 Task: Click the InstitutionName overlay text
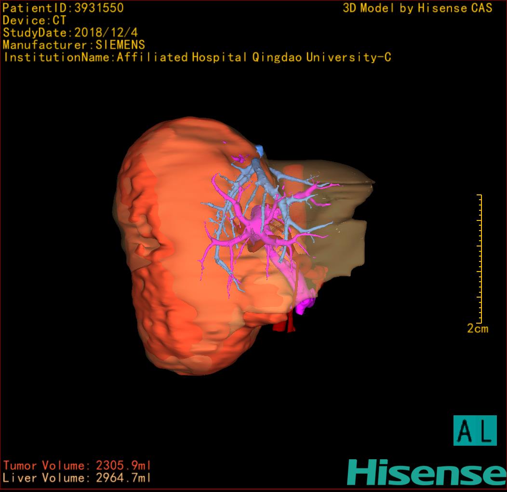[x=197, y=57]
